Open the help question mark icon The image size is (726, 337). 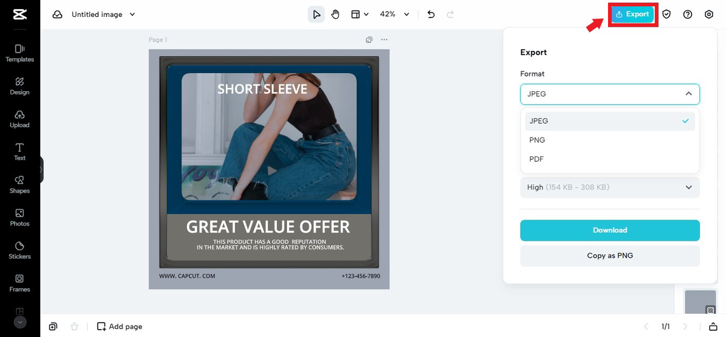click(x=687, y=14)
